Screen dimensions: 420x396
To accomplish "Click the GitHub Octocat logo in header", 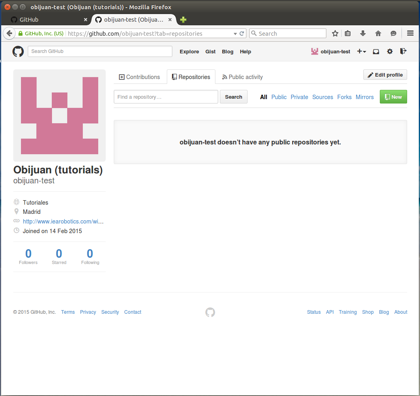I will pyautogui.click(x=18, y=51).
